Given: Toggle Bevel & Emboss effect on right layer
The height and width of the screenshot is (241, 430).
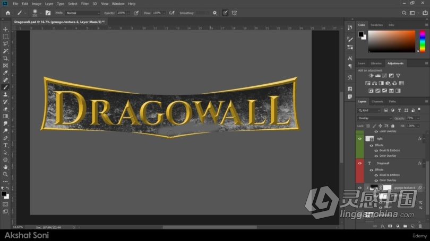Looking at the screenshot, I should 376,150.
